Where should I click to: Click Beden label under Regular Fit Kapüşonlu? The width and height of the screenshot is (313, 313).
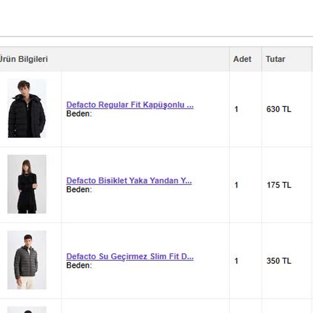(79, 114)
